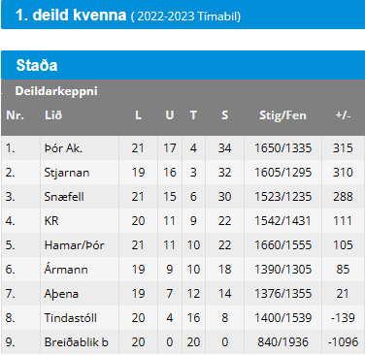Click the S points column header

point(224,115)
